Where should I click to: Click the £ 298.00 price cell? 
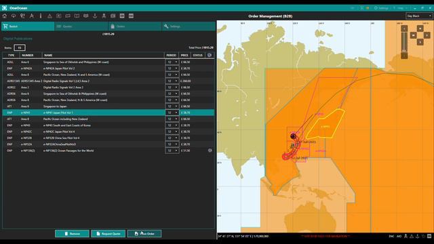pos(185,81)
